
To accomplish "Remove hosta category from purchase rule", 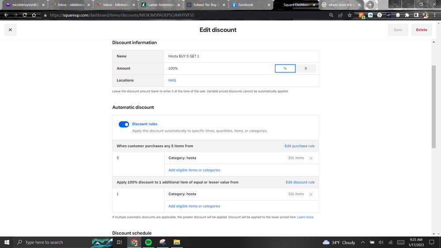I will click(311, 158).
